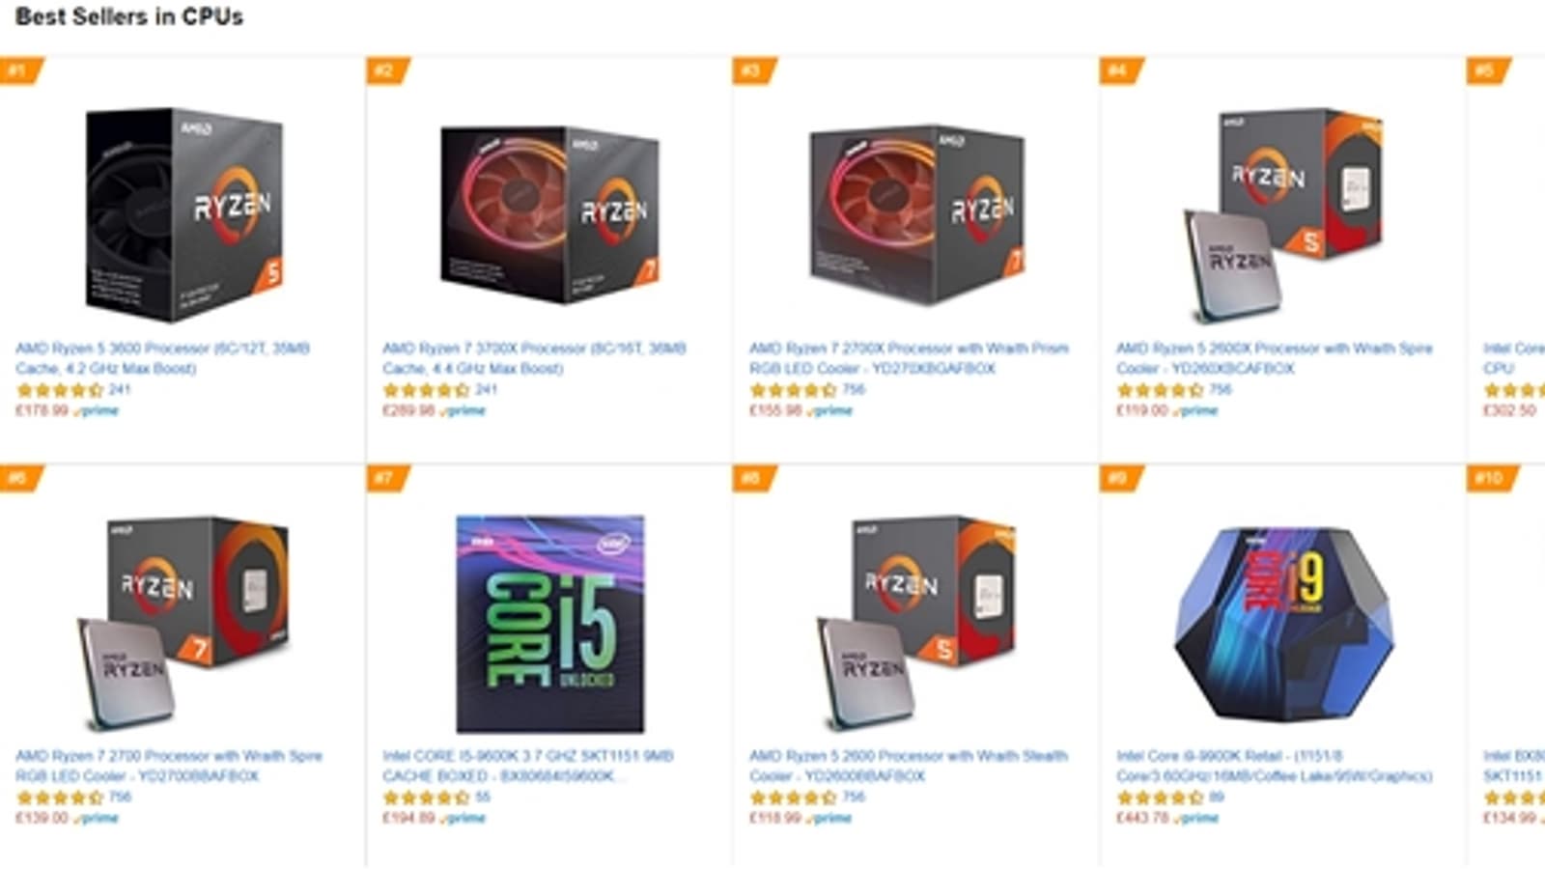The height and width of the screenshot is (869, 1545).
Task: Open the Ryzen 7 2700X box image
Action: 917,214
